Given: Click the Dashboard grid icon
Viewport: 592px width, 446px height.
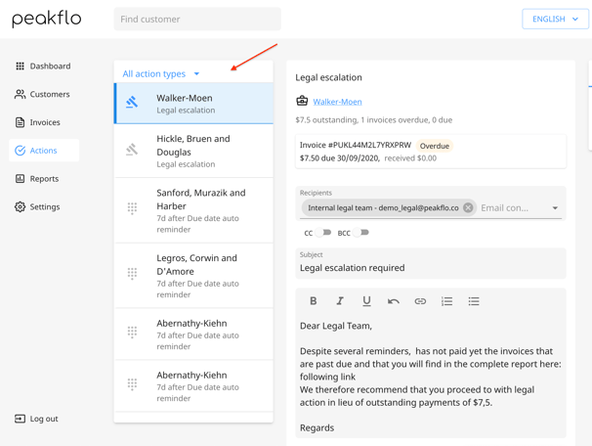Looking at the screenshot, I should (x=20, y=67).
